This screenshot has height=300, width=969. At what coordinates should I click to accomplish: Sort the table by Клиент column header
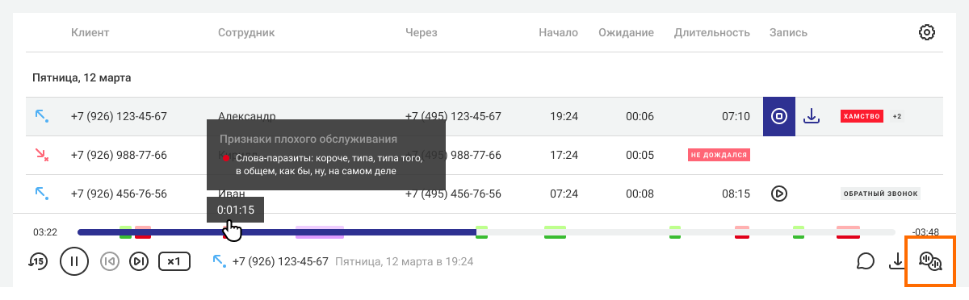pyautogui.click(x=90, y=32)
